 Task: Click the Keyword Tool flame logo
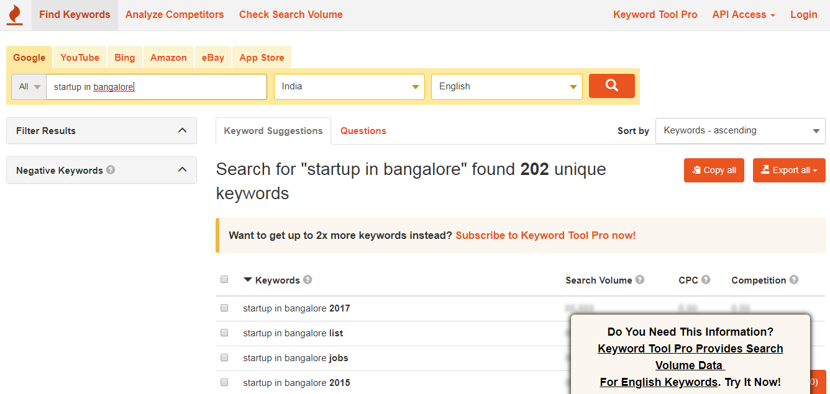[14, 15]
